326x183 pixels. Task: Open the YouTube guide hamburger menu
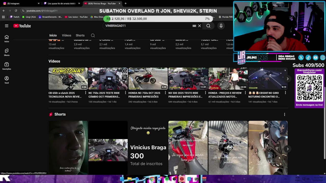click(x=7, y=26)
